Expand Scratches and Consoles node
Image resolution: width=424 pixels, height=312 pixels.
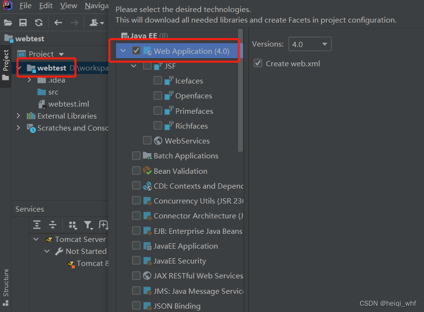tap(18, 128)
